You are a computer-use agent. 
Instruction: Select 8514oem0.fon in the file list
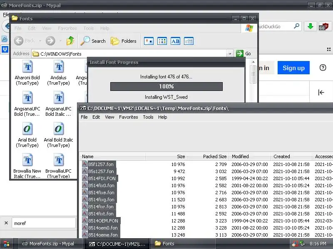pos(103,228)
